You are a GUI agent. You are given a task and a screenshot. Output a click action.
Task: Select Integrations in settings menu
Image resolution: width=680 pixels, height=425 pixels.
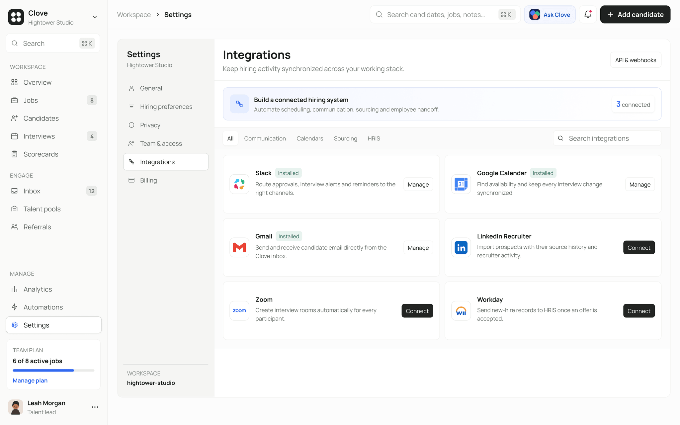click(166, 162)
